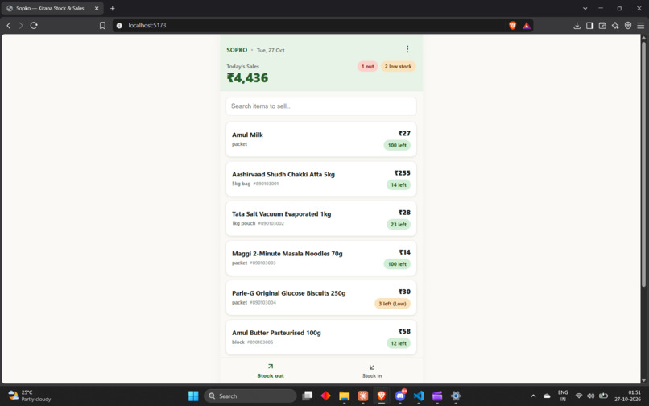Click the Search items to sell field
The height and width of the screenshot is (406, 649).
tap(321, 106)
